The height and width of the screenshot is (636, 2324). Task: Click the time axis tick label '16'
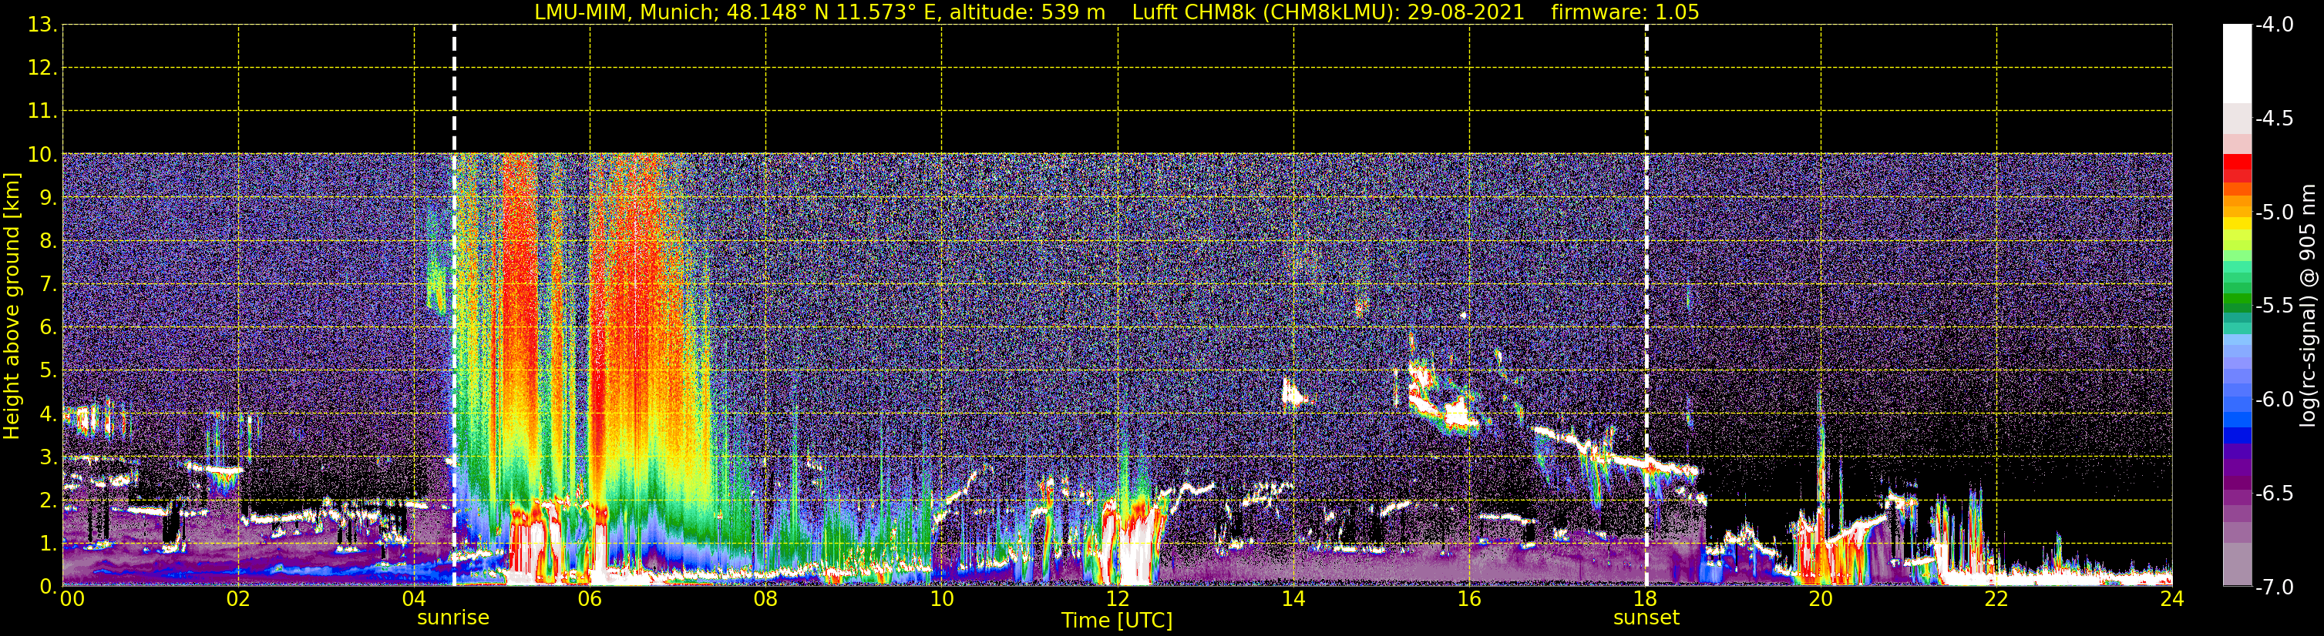point(1470,599)
